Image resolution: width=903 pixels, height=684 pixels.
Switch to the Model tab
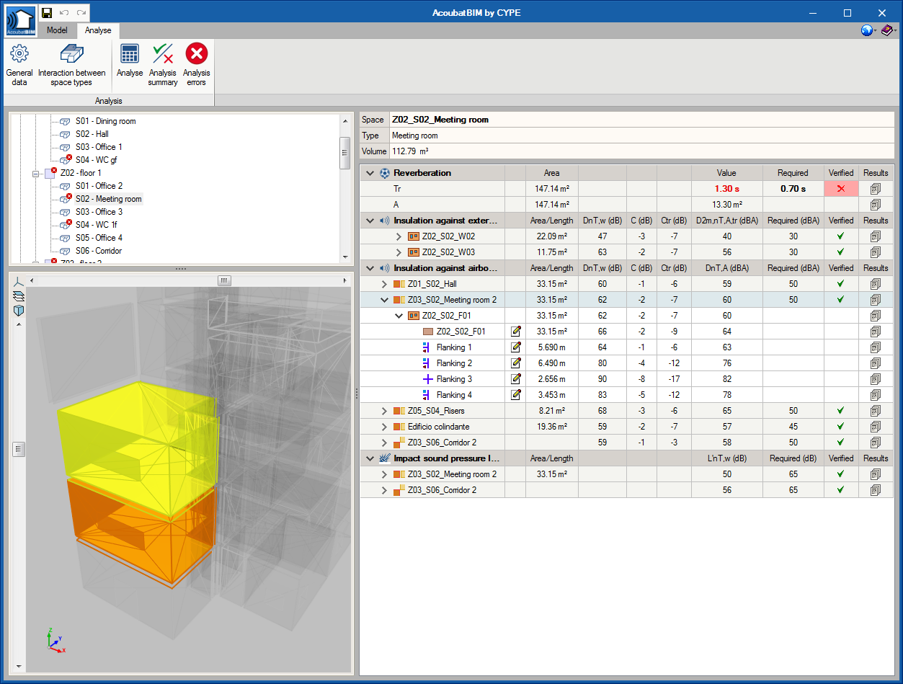click(x=57, y=30)
